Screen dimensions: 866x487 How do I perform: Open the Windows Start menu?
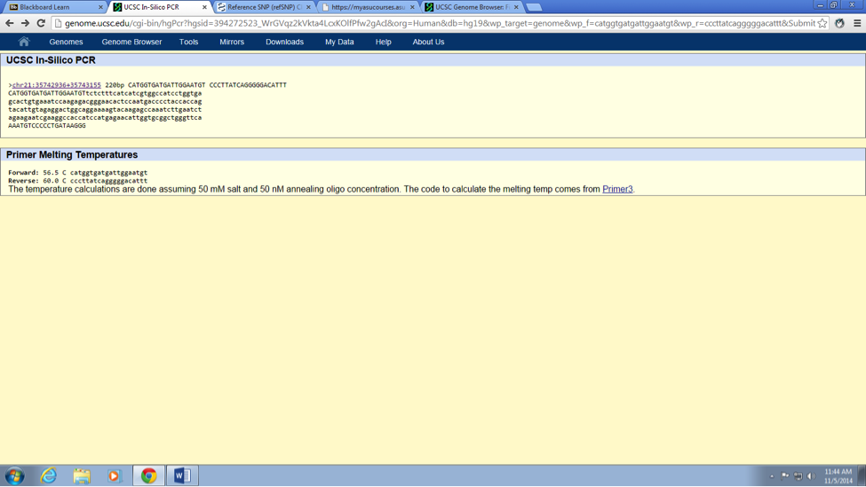click(15, 476)
